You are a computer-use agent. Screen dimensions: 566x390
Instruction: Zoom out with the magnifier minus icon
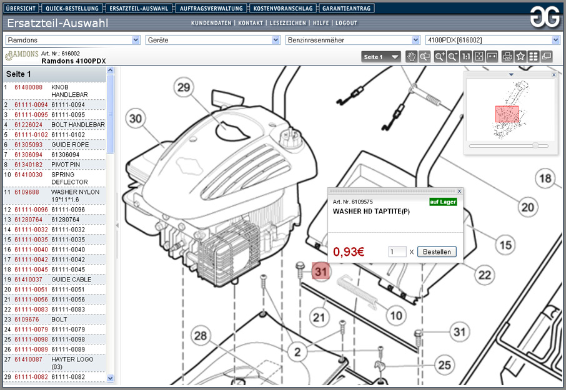point(453,57)
